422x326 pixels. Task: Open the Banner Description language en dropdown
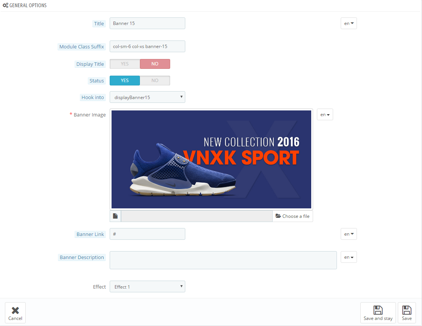pos(349,257)
